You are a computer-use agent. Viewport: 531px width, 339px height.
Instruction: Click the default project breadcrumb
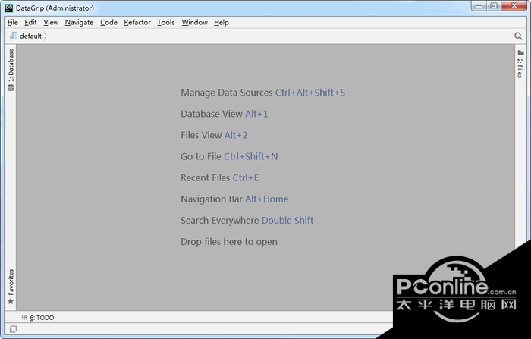(x=26, y=36)
